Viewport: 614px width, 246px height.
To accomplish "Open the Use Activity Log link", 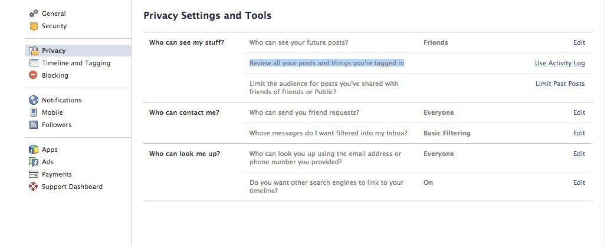I will click(x=560, y=63).
